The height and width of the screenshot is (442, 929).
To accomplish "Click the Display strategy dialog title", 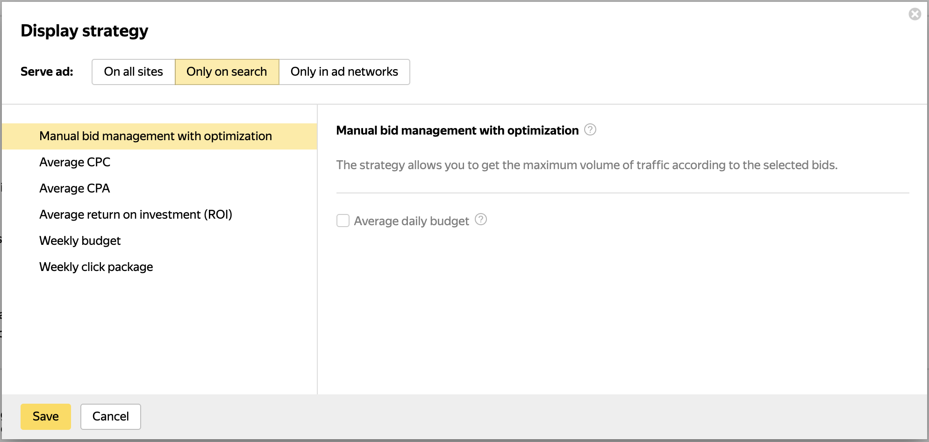I will pos(85,31).
